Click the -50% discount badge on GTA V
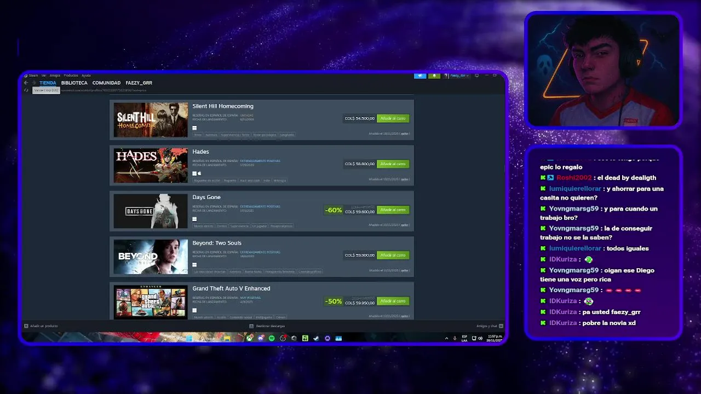Image resolution: width=701 pixels, height=394 pixels. 334,302
